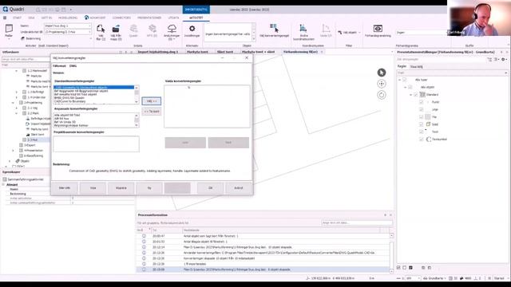Click the Mer info button
This screenshot has width=511, height=287.
[x=65, y=188]
